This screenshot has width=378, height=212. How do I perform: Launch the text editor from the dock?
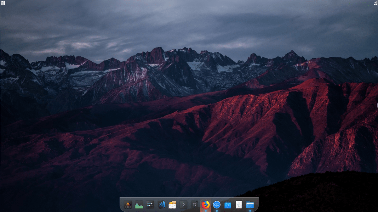point(239,204)
